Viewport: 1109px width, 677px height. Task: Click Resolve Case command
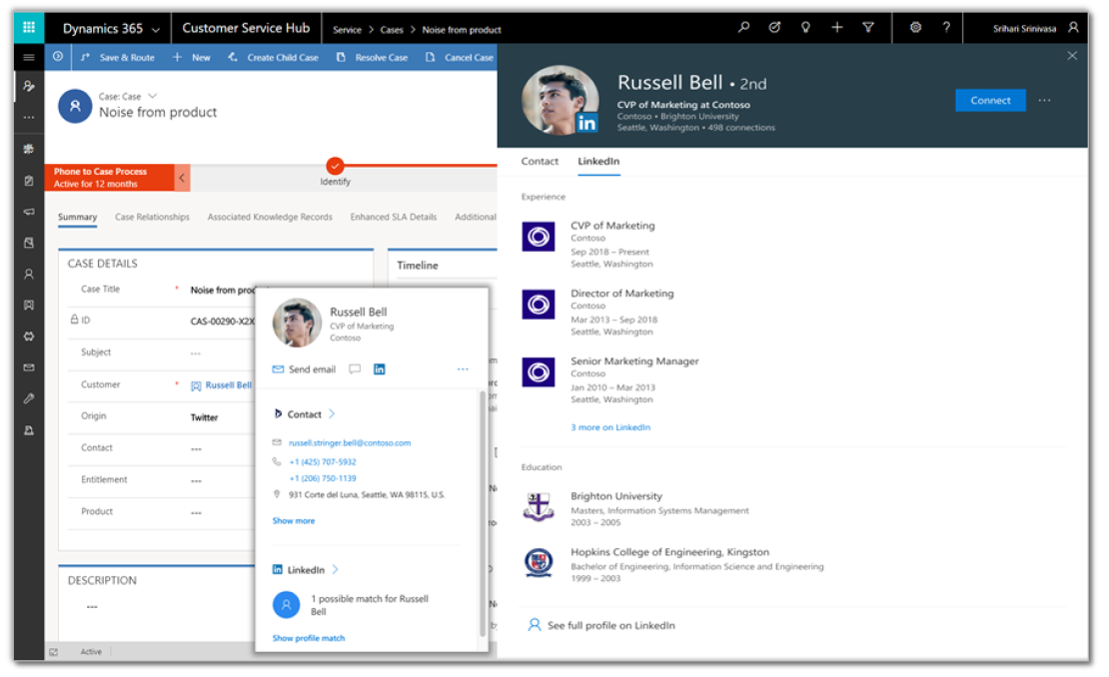372,57
